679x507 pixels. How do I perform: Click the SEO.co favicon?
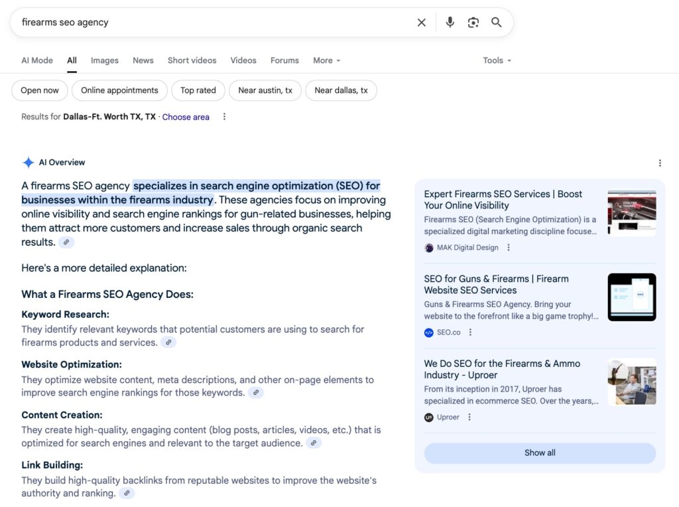[x=429, y=332]
